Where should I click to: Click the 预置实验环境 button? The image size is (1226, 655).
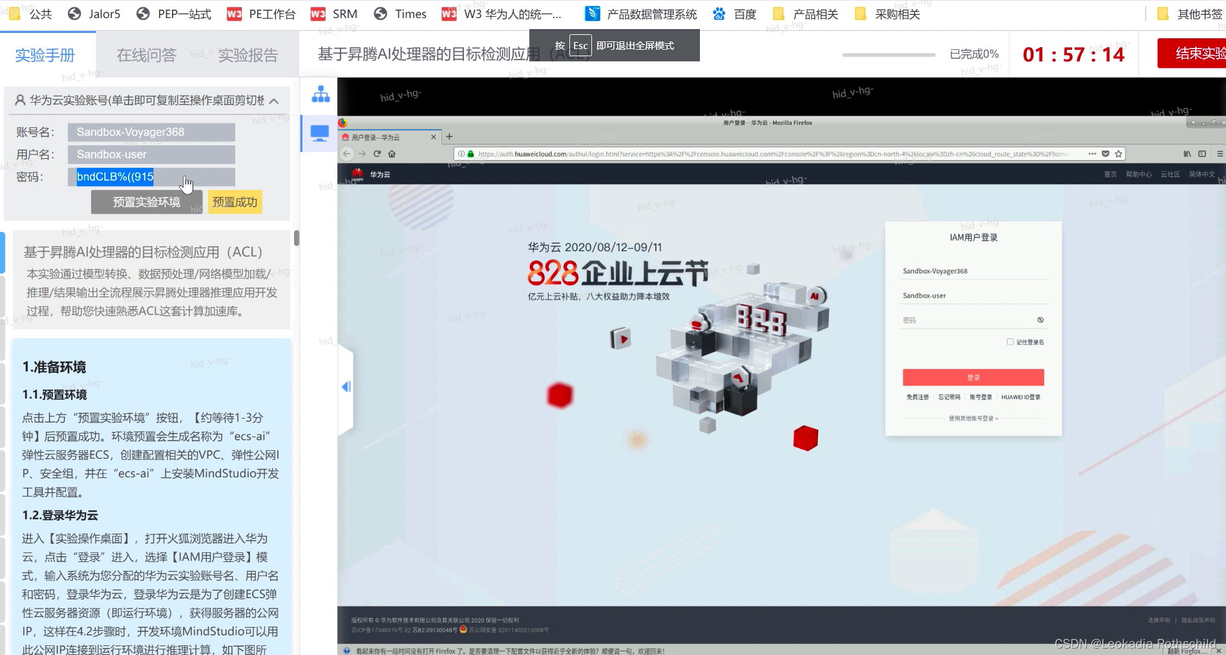[x=147, y=202]
